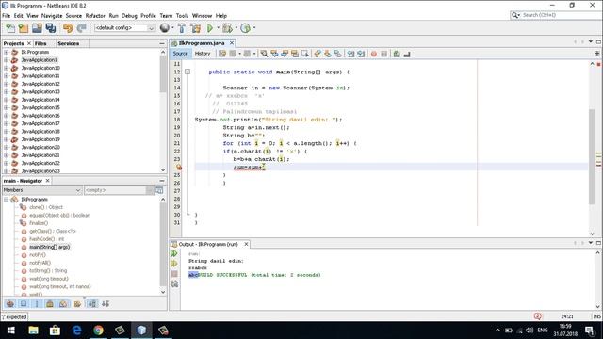Click the Toggle Highlight Search editor icon
This screenshot has width=603, height=339.
(295, 54)
